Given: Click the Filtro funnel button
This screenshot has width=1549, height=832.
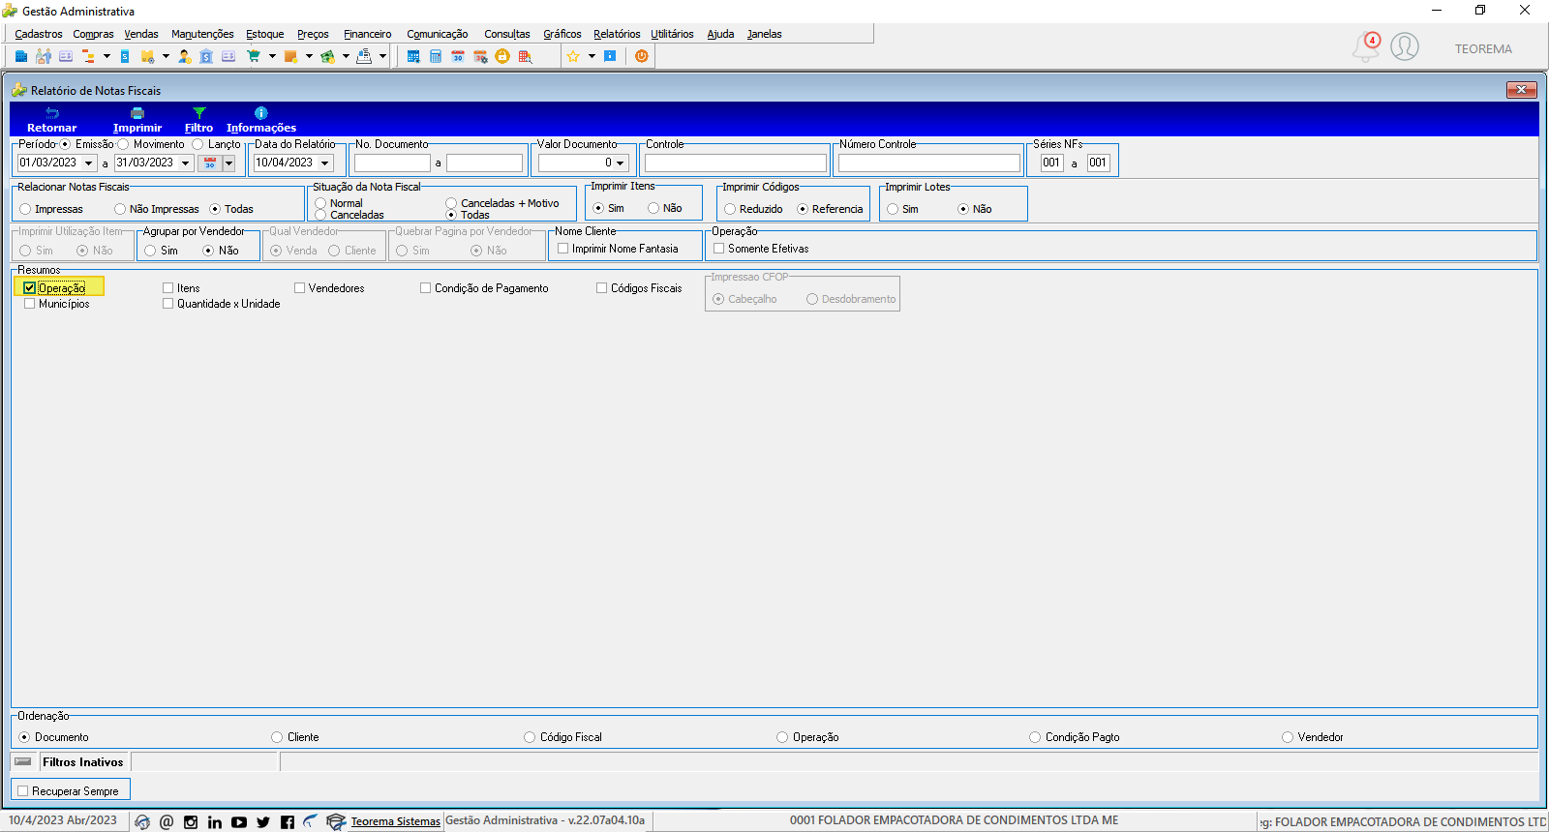Looking at the screenshot, I should (x=198, y=120).
